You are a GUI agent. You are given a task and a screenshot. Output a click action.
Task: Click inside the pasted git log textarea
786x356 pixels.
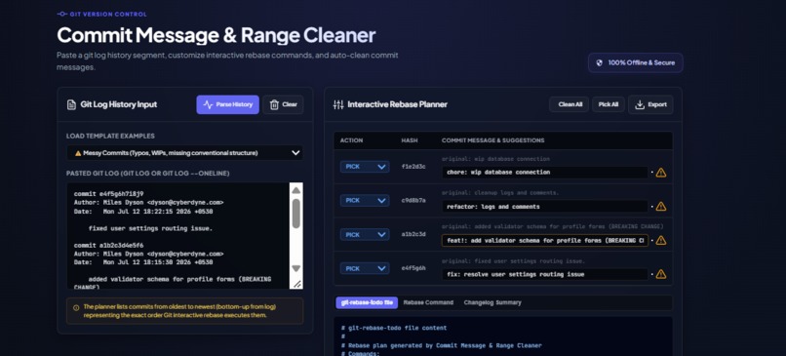pyautogui.click(x=177, y=236)
